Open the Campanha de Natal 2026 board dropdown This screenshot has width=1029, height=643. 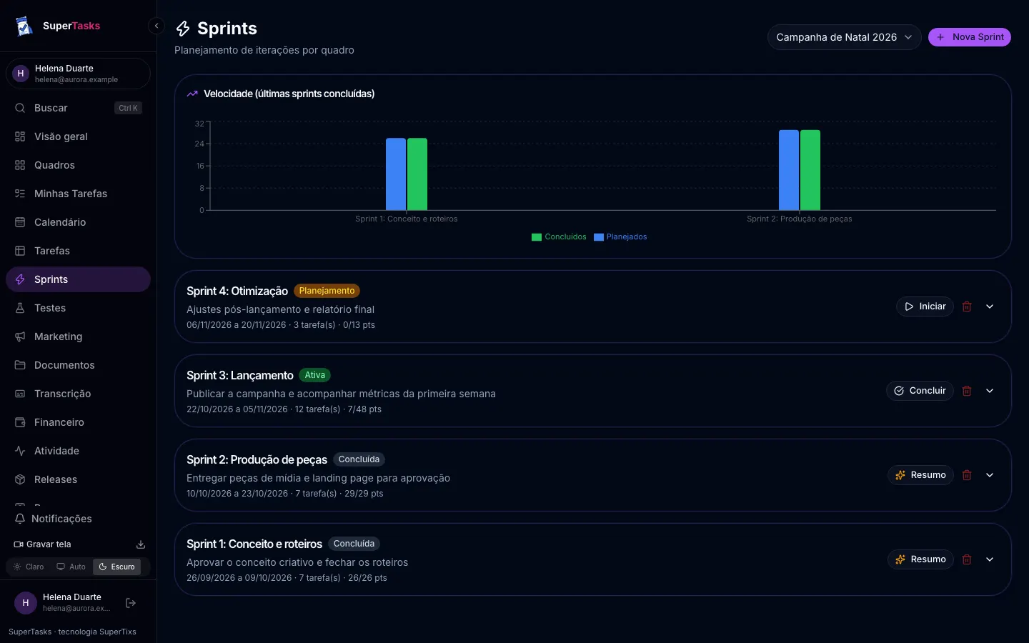[x=844, y=37]
